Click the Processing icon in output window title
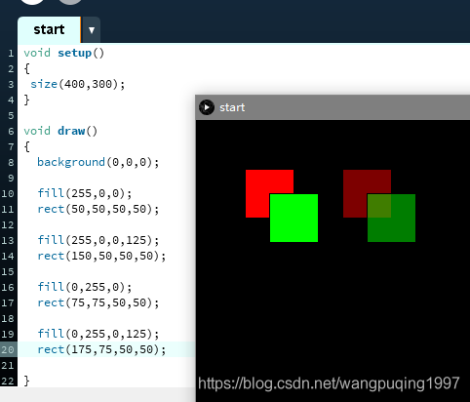The height and width of the screenshot is (402, 470). click(207, 107)
